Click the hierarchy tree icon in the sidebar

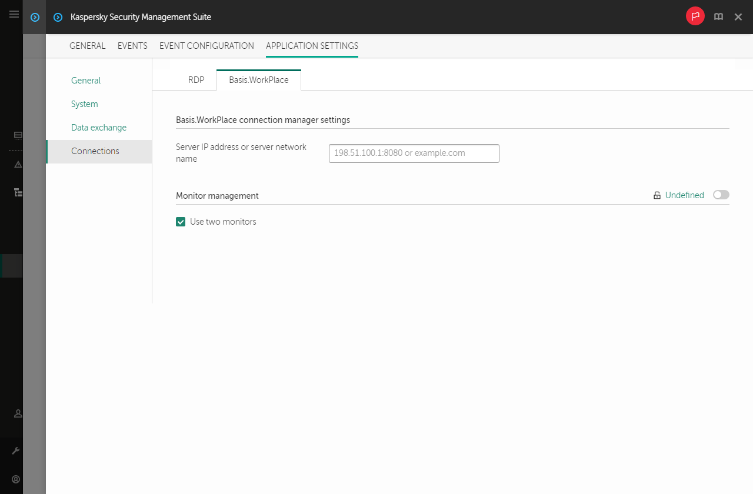point(18,192)
